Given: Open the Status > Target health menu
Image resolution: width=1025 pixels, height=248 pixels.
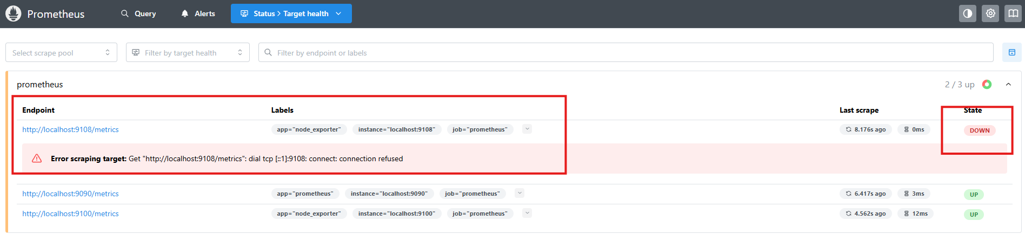Looking at the screenshot, I should click(x=291, y=13).
